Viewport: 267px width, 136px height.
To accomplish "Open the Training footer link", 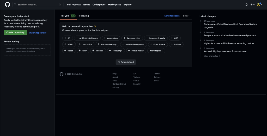I will click(x=137, y=77).
